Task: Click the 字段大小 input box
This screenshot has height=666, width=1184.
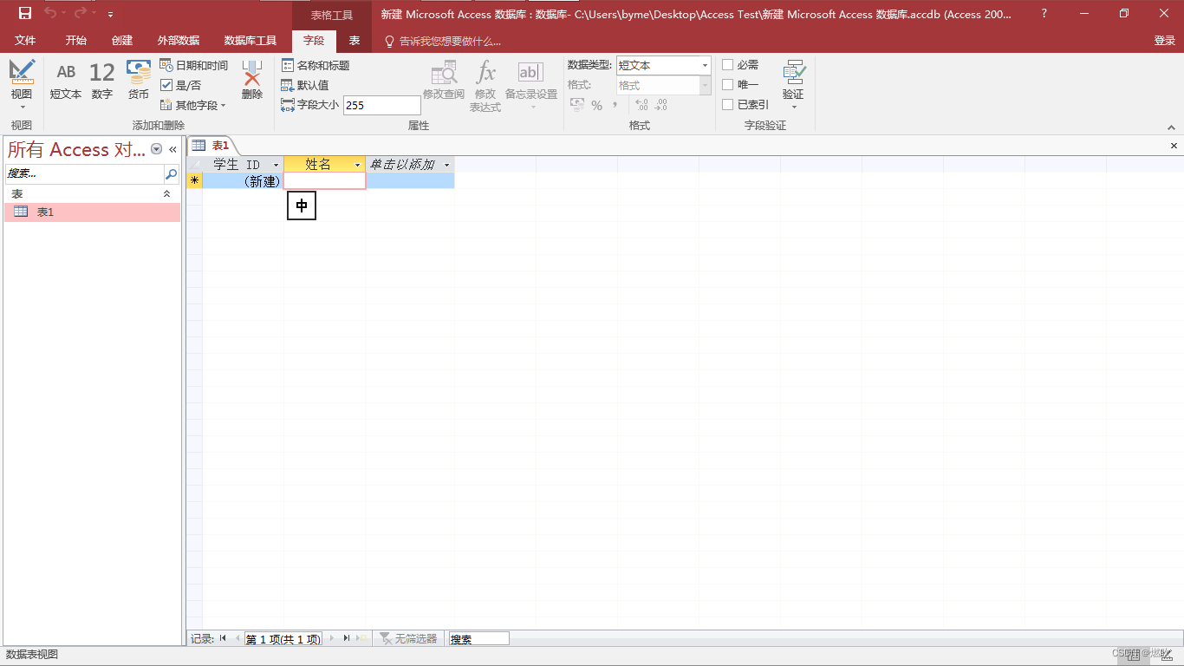Action: pyautogui.click(x=382, y=105)
